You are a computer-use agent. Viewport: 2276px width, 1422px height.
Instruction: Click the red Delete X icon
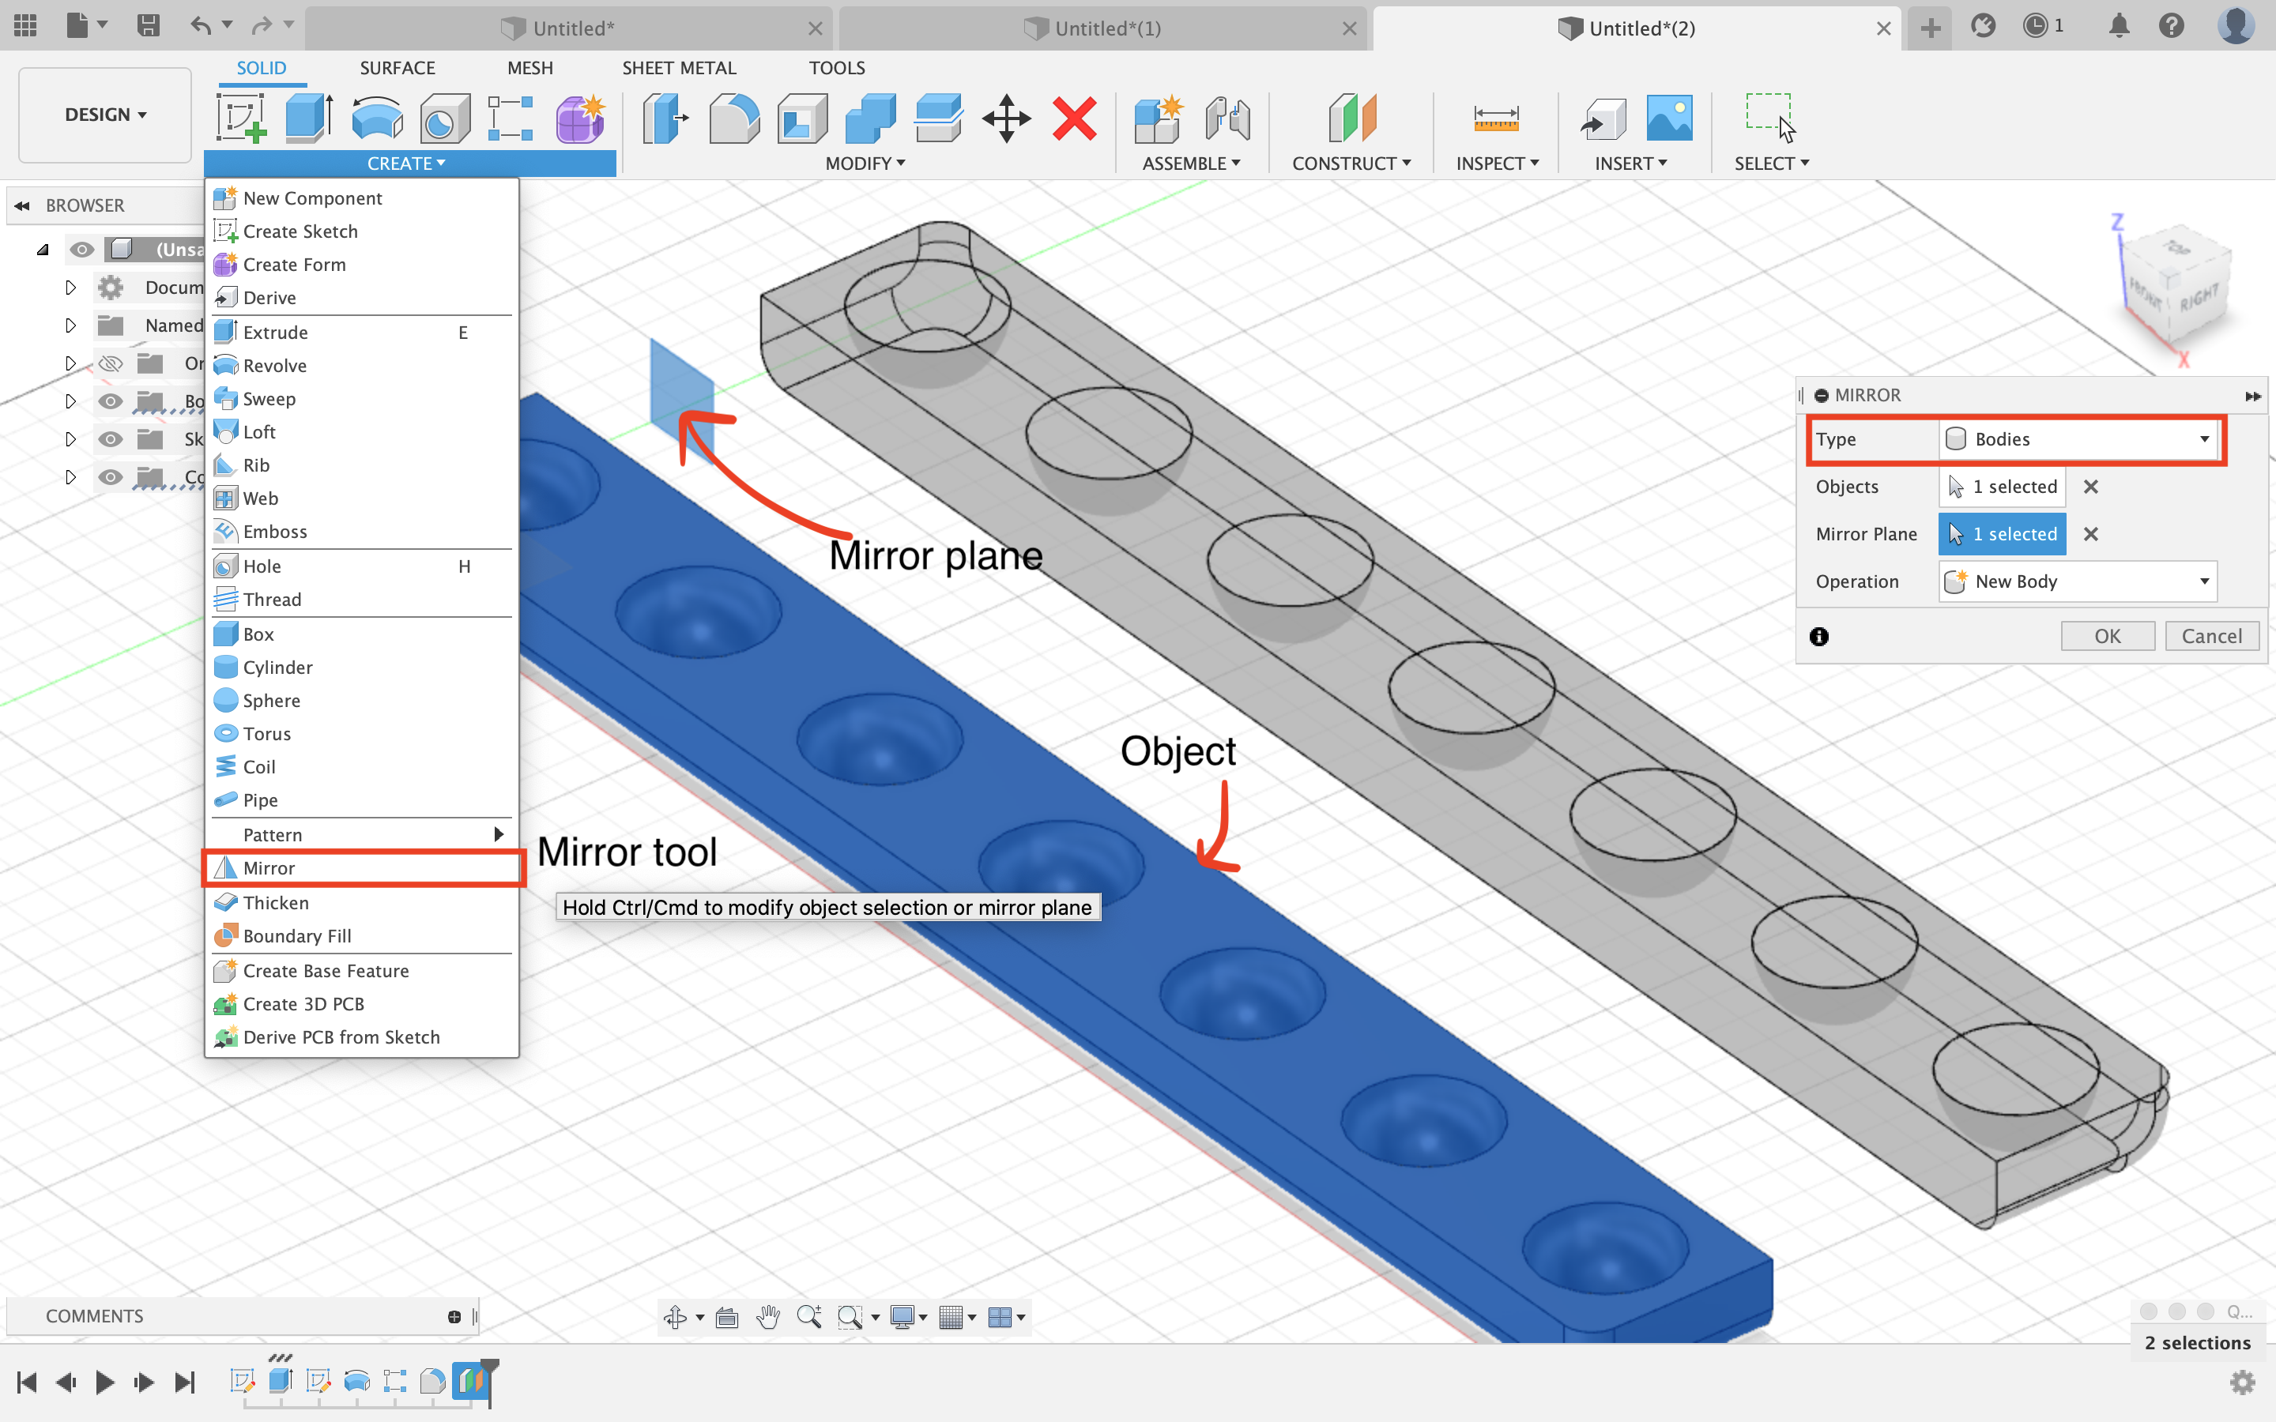click(x=1074, y=119)
